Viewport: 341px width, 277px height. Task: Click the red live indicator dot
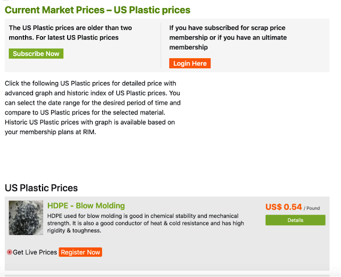(x=10, y=252)
